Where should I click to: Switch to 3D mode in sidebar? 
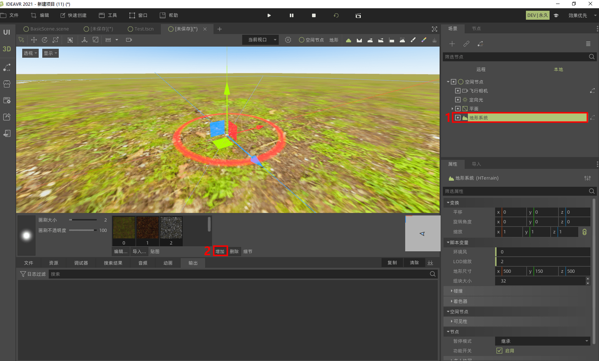click(7, 49)
